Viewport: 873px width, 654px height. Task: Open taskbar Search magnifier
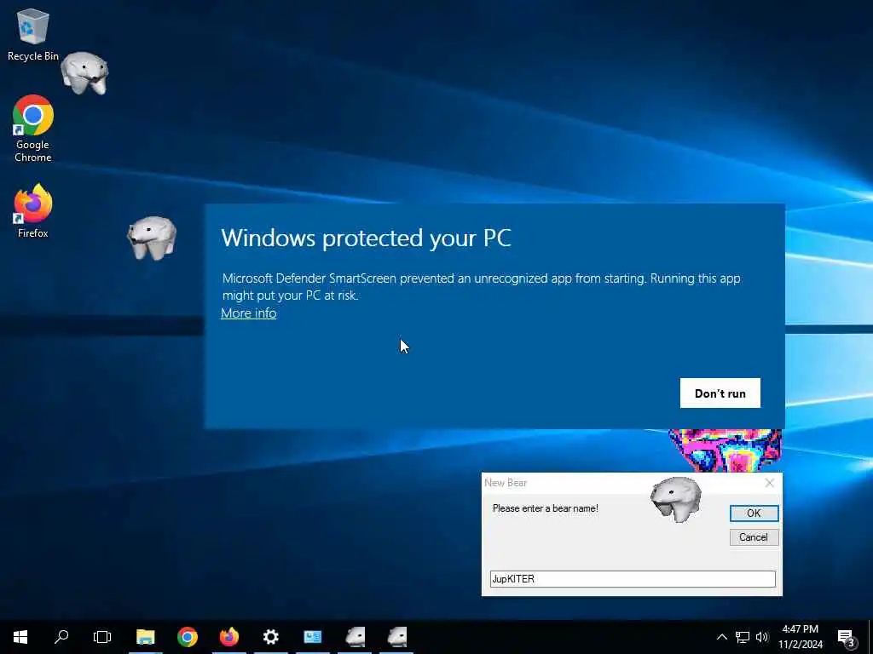(61, 637)
